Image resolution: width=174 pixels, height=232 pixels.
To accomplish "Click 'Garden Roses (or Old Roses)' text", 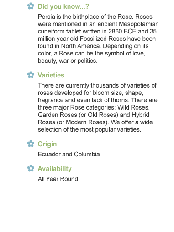I will pyautogui.click(x=78, y=115).
